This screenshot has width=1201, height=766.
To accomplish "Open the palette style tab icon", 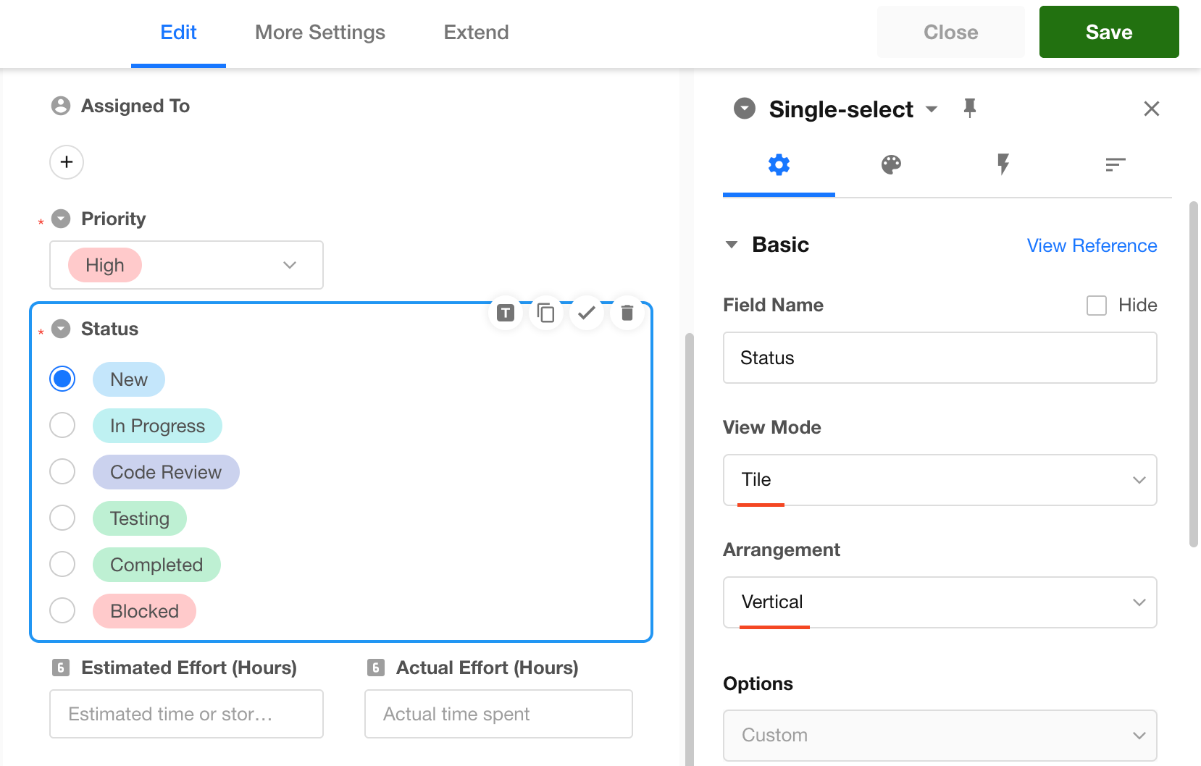I will [891, 165].
